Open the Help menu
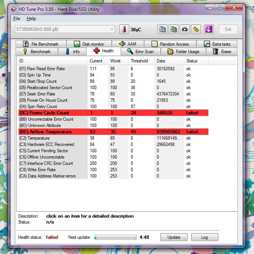 [31, 19]
